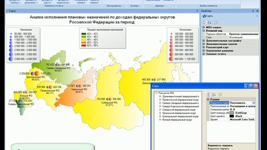Image resolution: width=267 pixels, height=150 pixels.
Task: Click Краткое наименование property value
Action: [244, 34]
